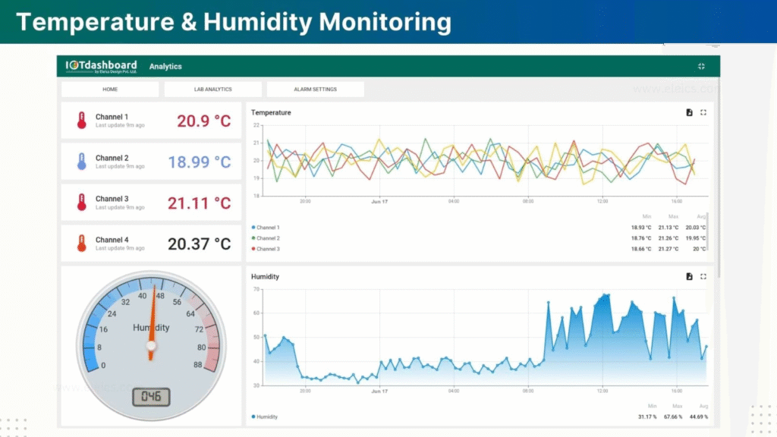Expand the Humidity chart to fullscreen

[703, 276]
